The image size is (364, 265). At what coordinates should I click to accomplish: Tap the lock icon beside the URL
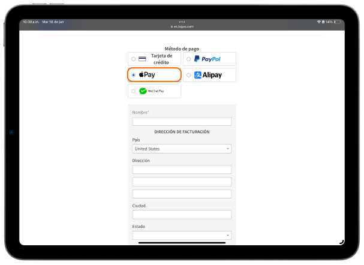click(x=172, y=26)
